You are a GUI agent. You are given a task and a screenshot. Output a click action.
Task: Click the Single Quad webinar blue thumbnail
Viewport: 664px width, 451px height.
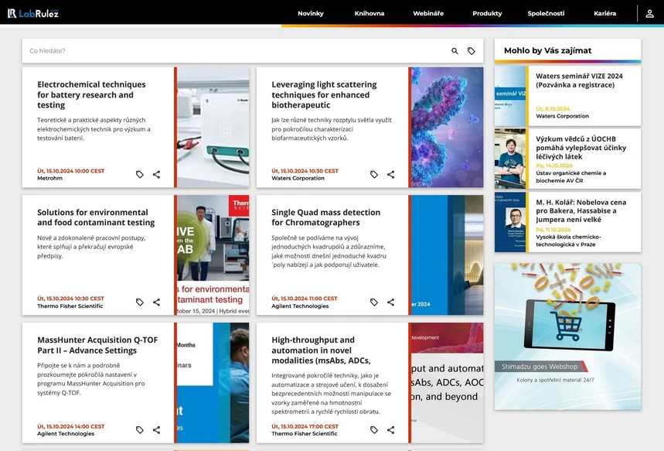tap(448, 255)
